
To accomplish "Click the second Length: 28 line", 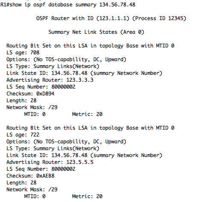I will 21,183.
